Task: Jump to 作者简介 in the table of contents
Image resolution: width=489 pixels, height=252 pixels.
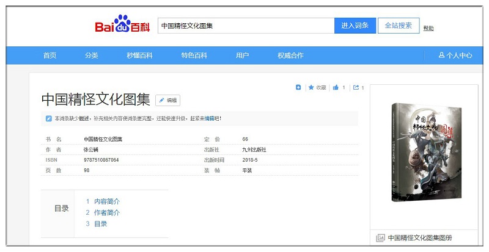Action: 107,212
